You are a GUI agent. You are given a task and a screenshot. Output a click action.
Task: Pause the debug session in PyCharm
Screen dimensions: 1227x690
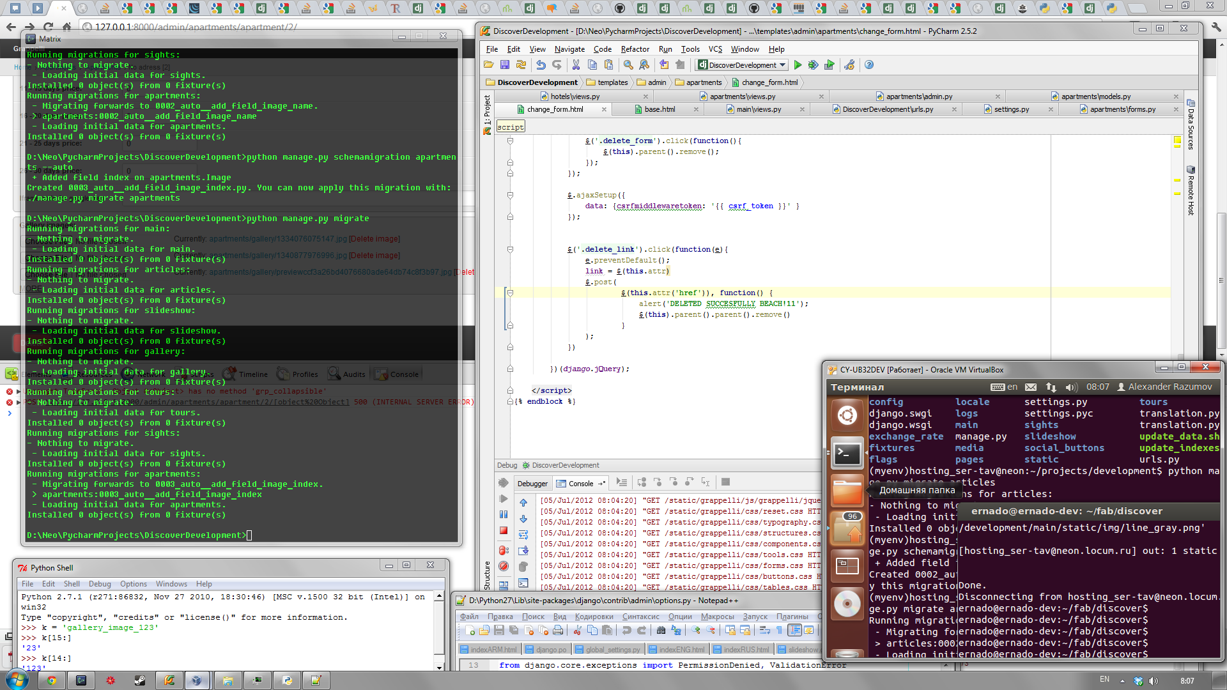point(504,514)
